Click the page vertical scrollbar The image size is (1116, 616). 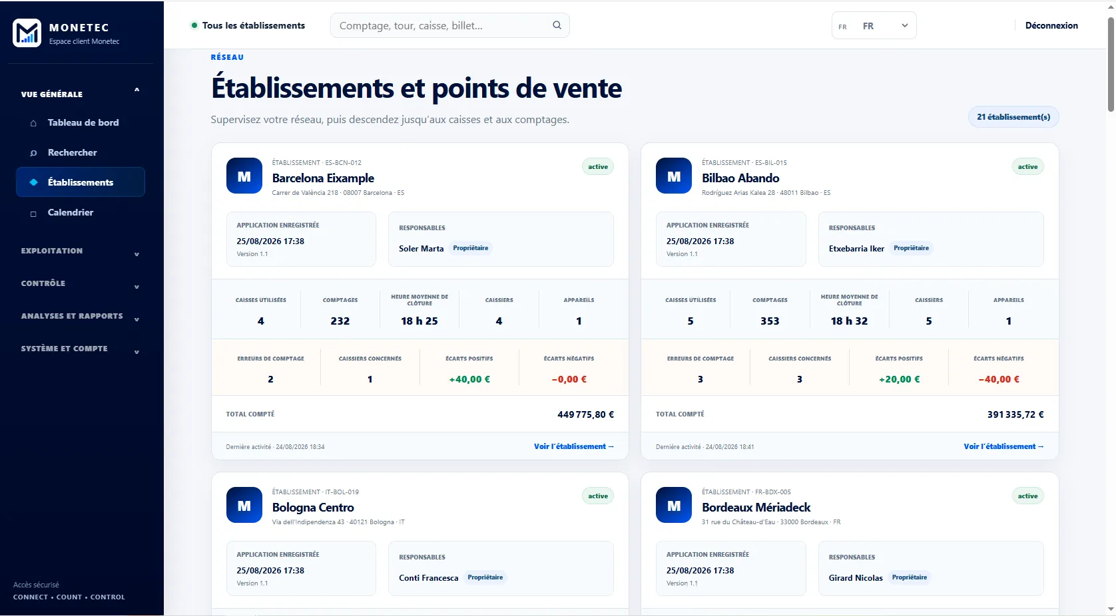(x=1110, y=65)
